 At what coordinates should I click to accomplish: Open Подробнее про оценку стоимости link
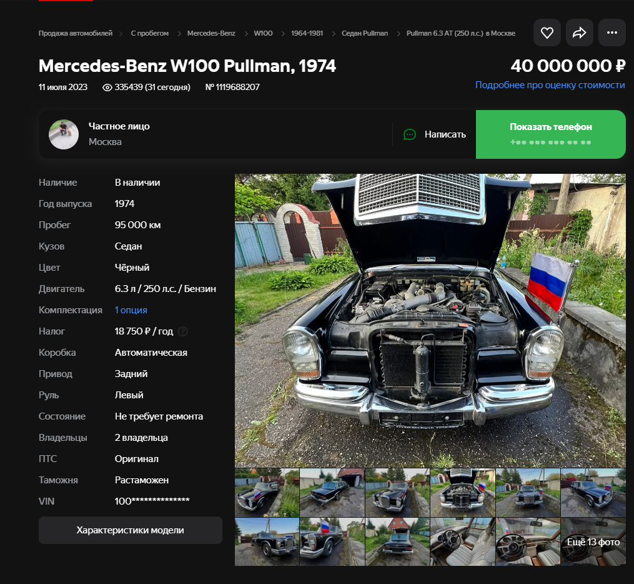550,85
